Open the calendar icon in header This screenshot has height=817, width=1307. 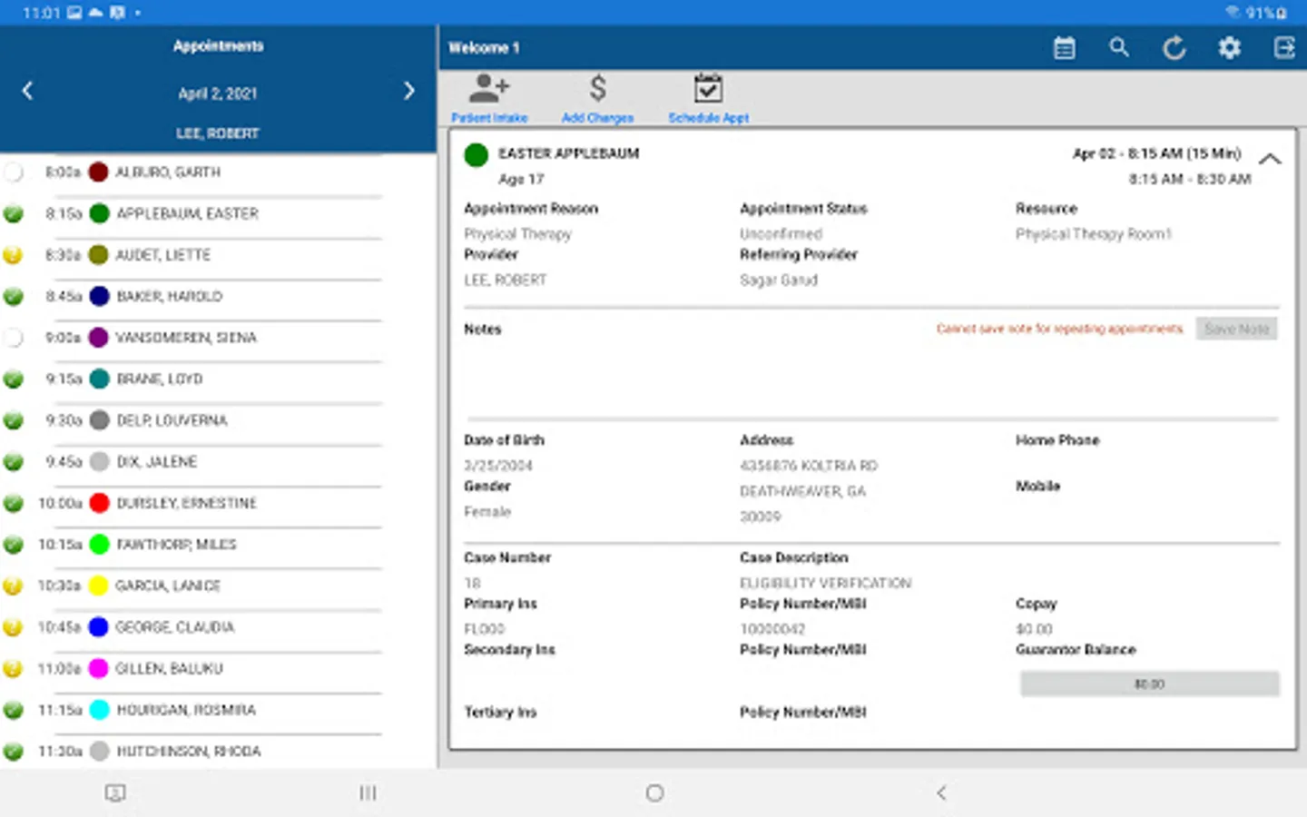click(x=1064, y=48)
